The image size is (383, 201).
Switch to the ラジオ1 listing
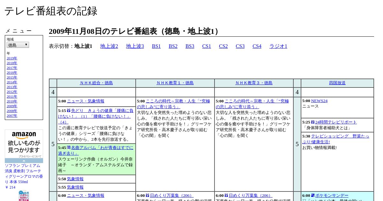tap(278, 46)
